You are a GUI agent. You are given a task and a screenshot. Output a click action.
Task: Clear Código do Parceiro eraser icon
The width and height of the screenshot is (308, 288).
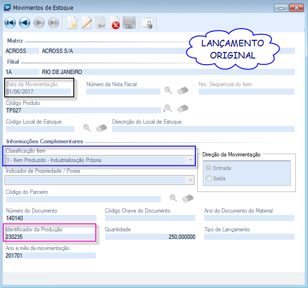[188, 198]
